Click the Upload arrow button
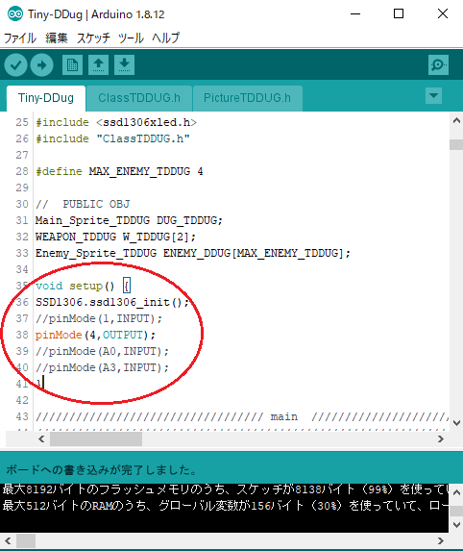The width and height of the screenshot is (463, 551). click(x=41, y=65)
